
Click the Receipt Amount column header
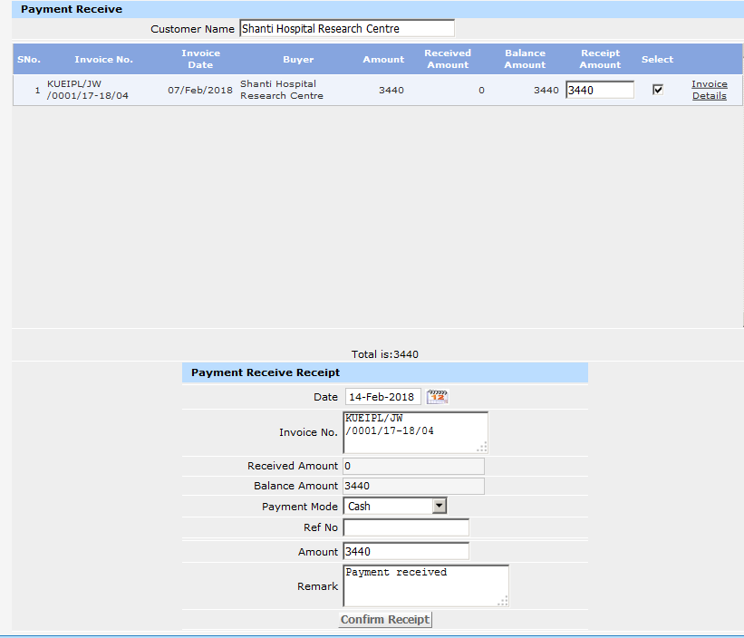[x=600, y=59]
